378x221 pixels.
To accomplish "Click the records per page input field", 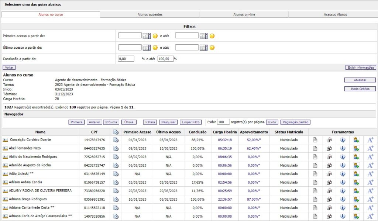I will pyautogui.click(x=223, y=122).
